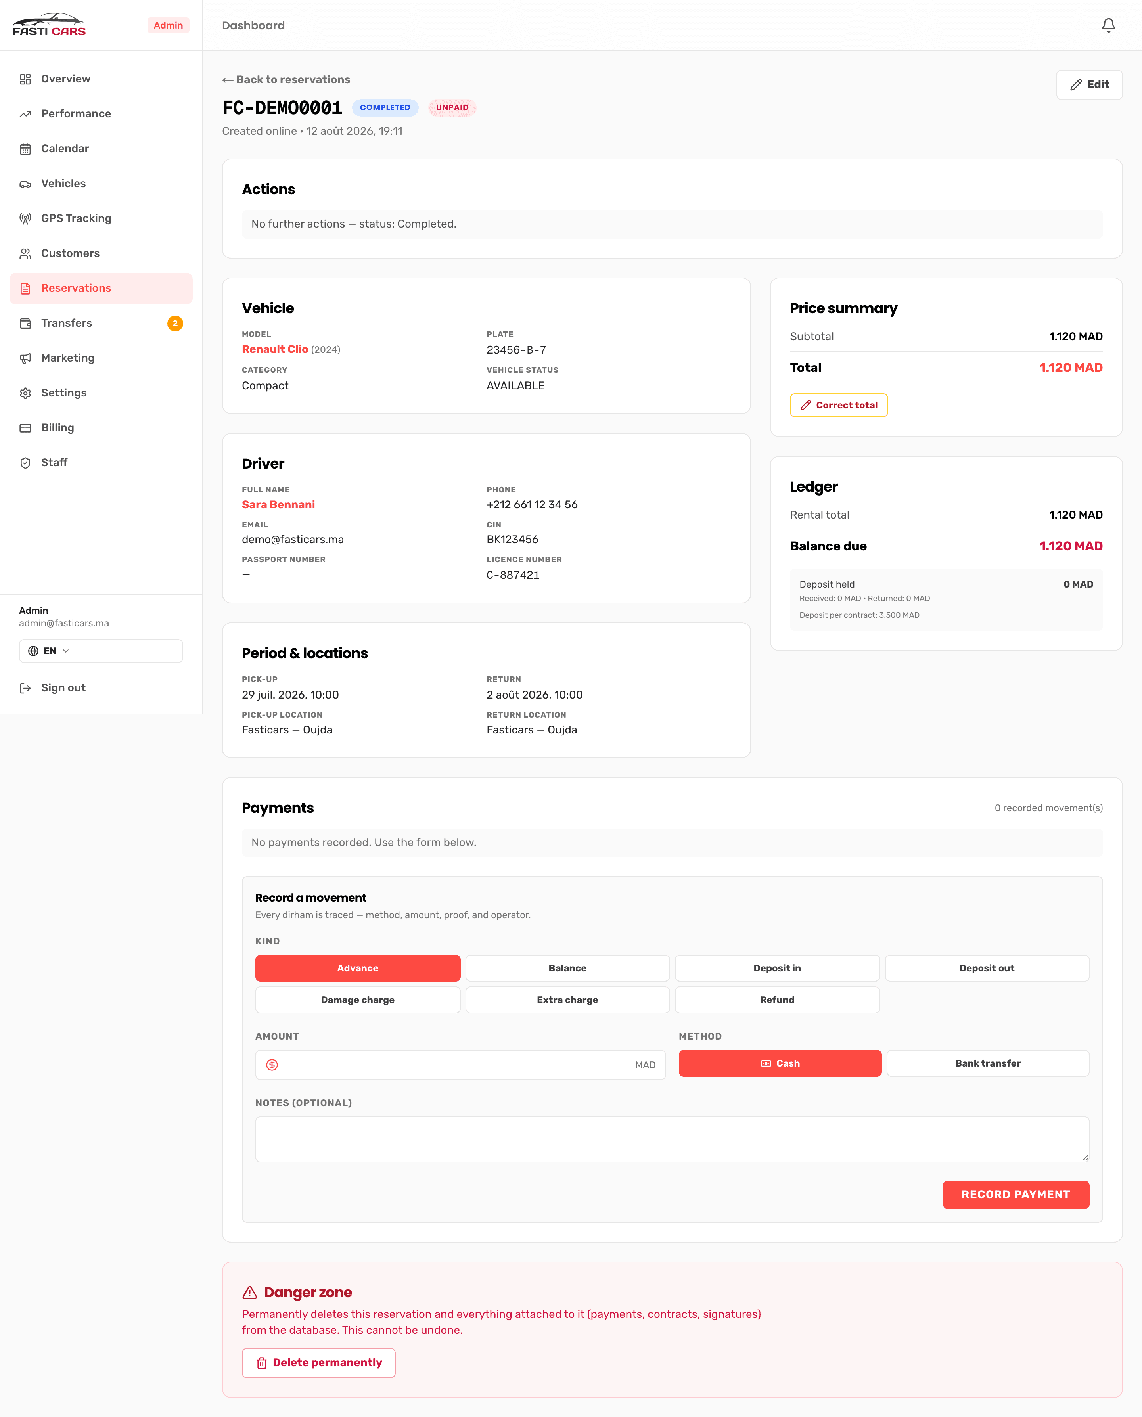The image size is (1142, 1417).
Task: Click the Reservations document icon
Action: point(26,288)
